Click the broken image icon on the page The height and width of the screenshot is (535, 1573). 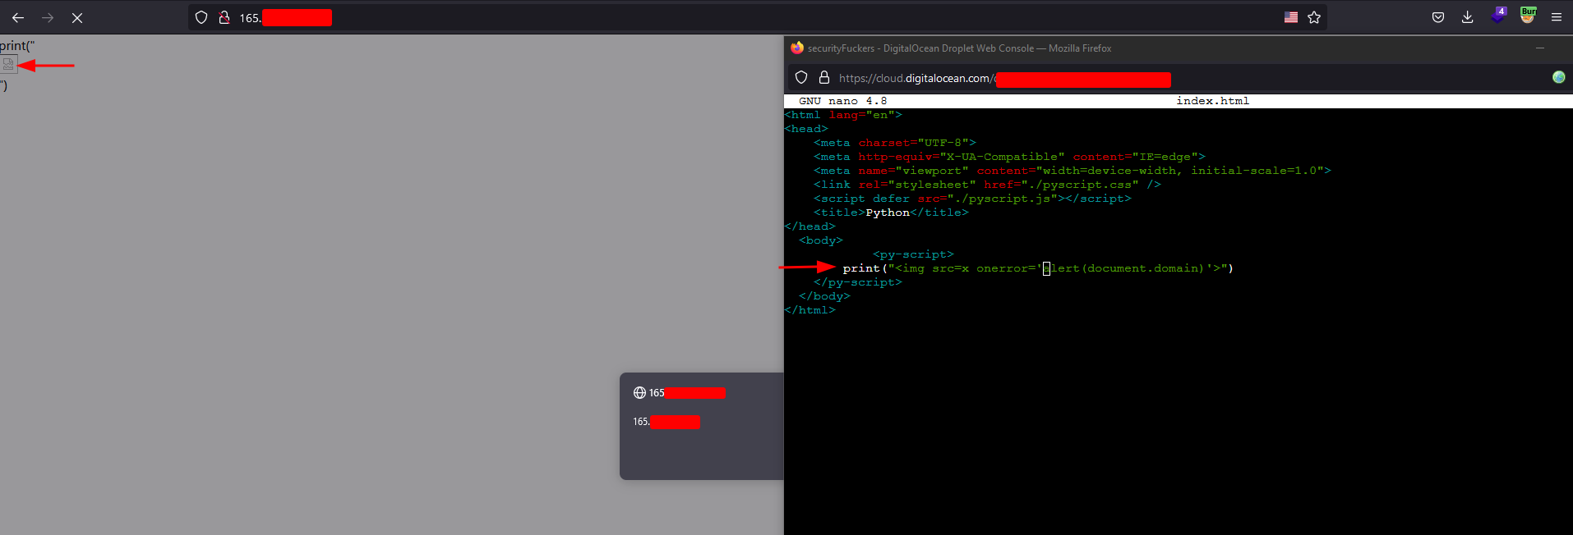pos(8,64)
